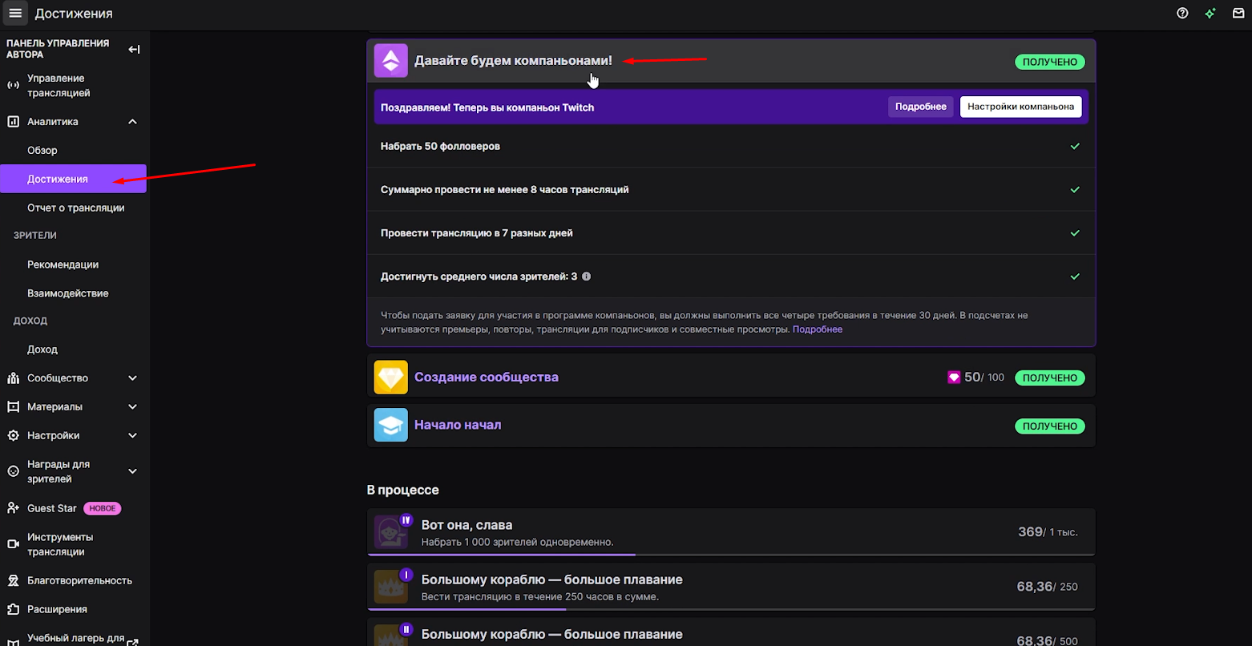Click the purple affiliate achievement icon
Screen dimensions: 1252x646
[391, 61]
